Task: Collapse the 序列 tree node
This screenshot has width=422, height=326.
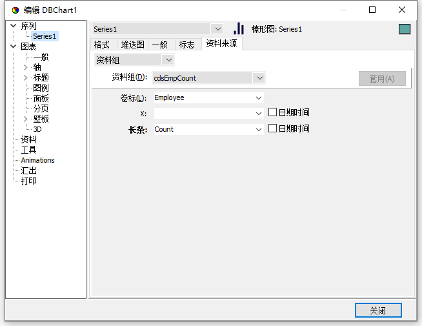Action: point(13,26)
